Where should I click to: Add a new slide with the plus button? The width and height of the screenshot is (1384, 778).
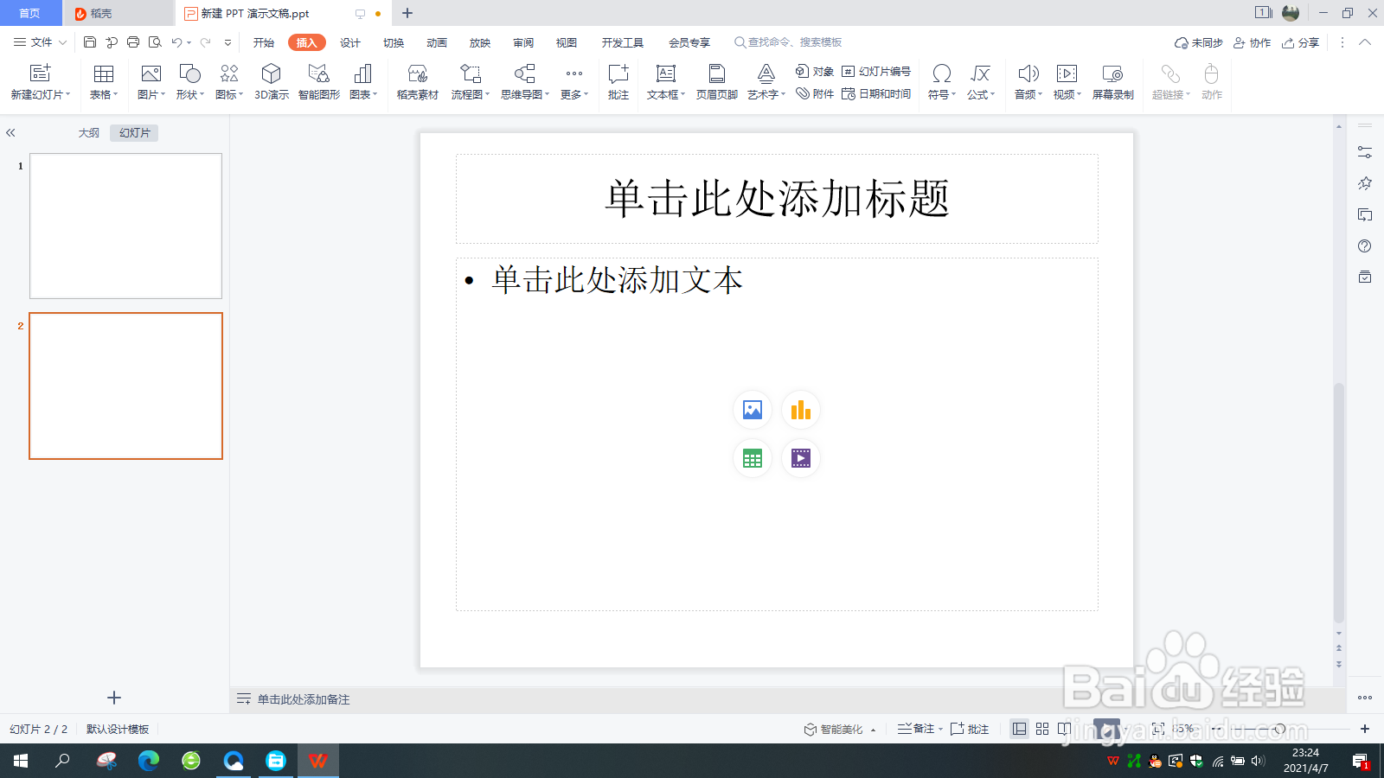pos(112,697)
